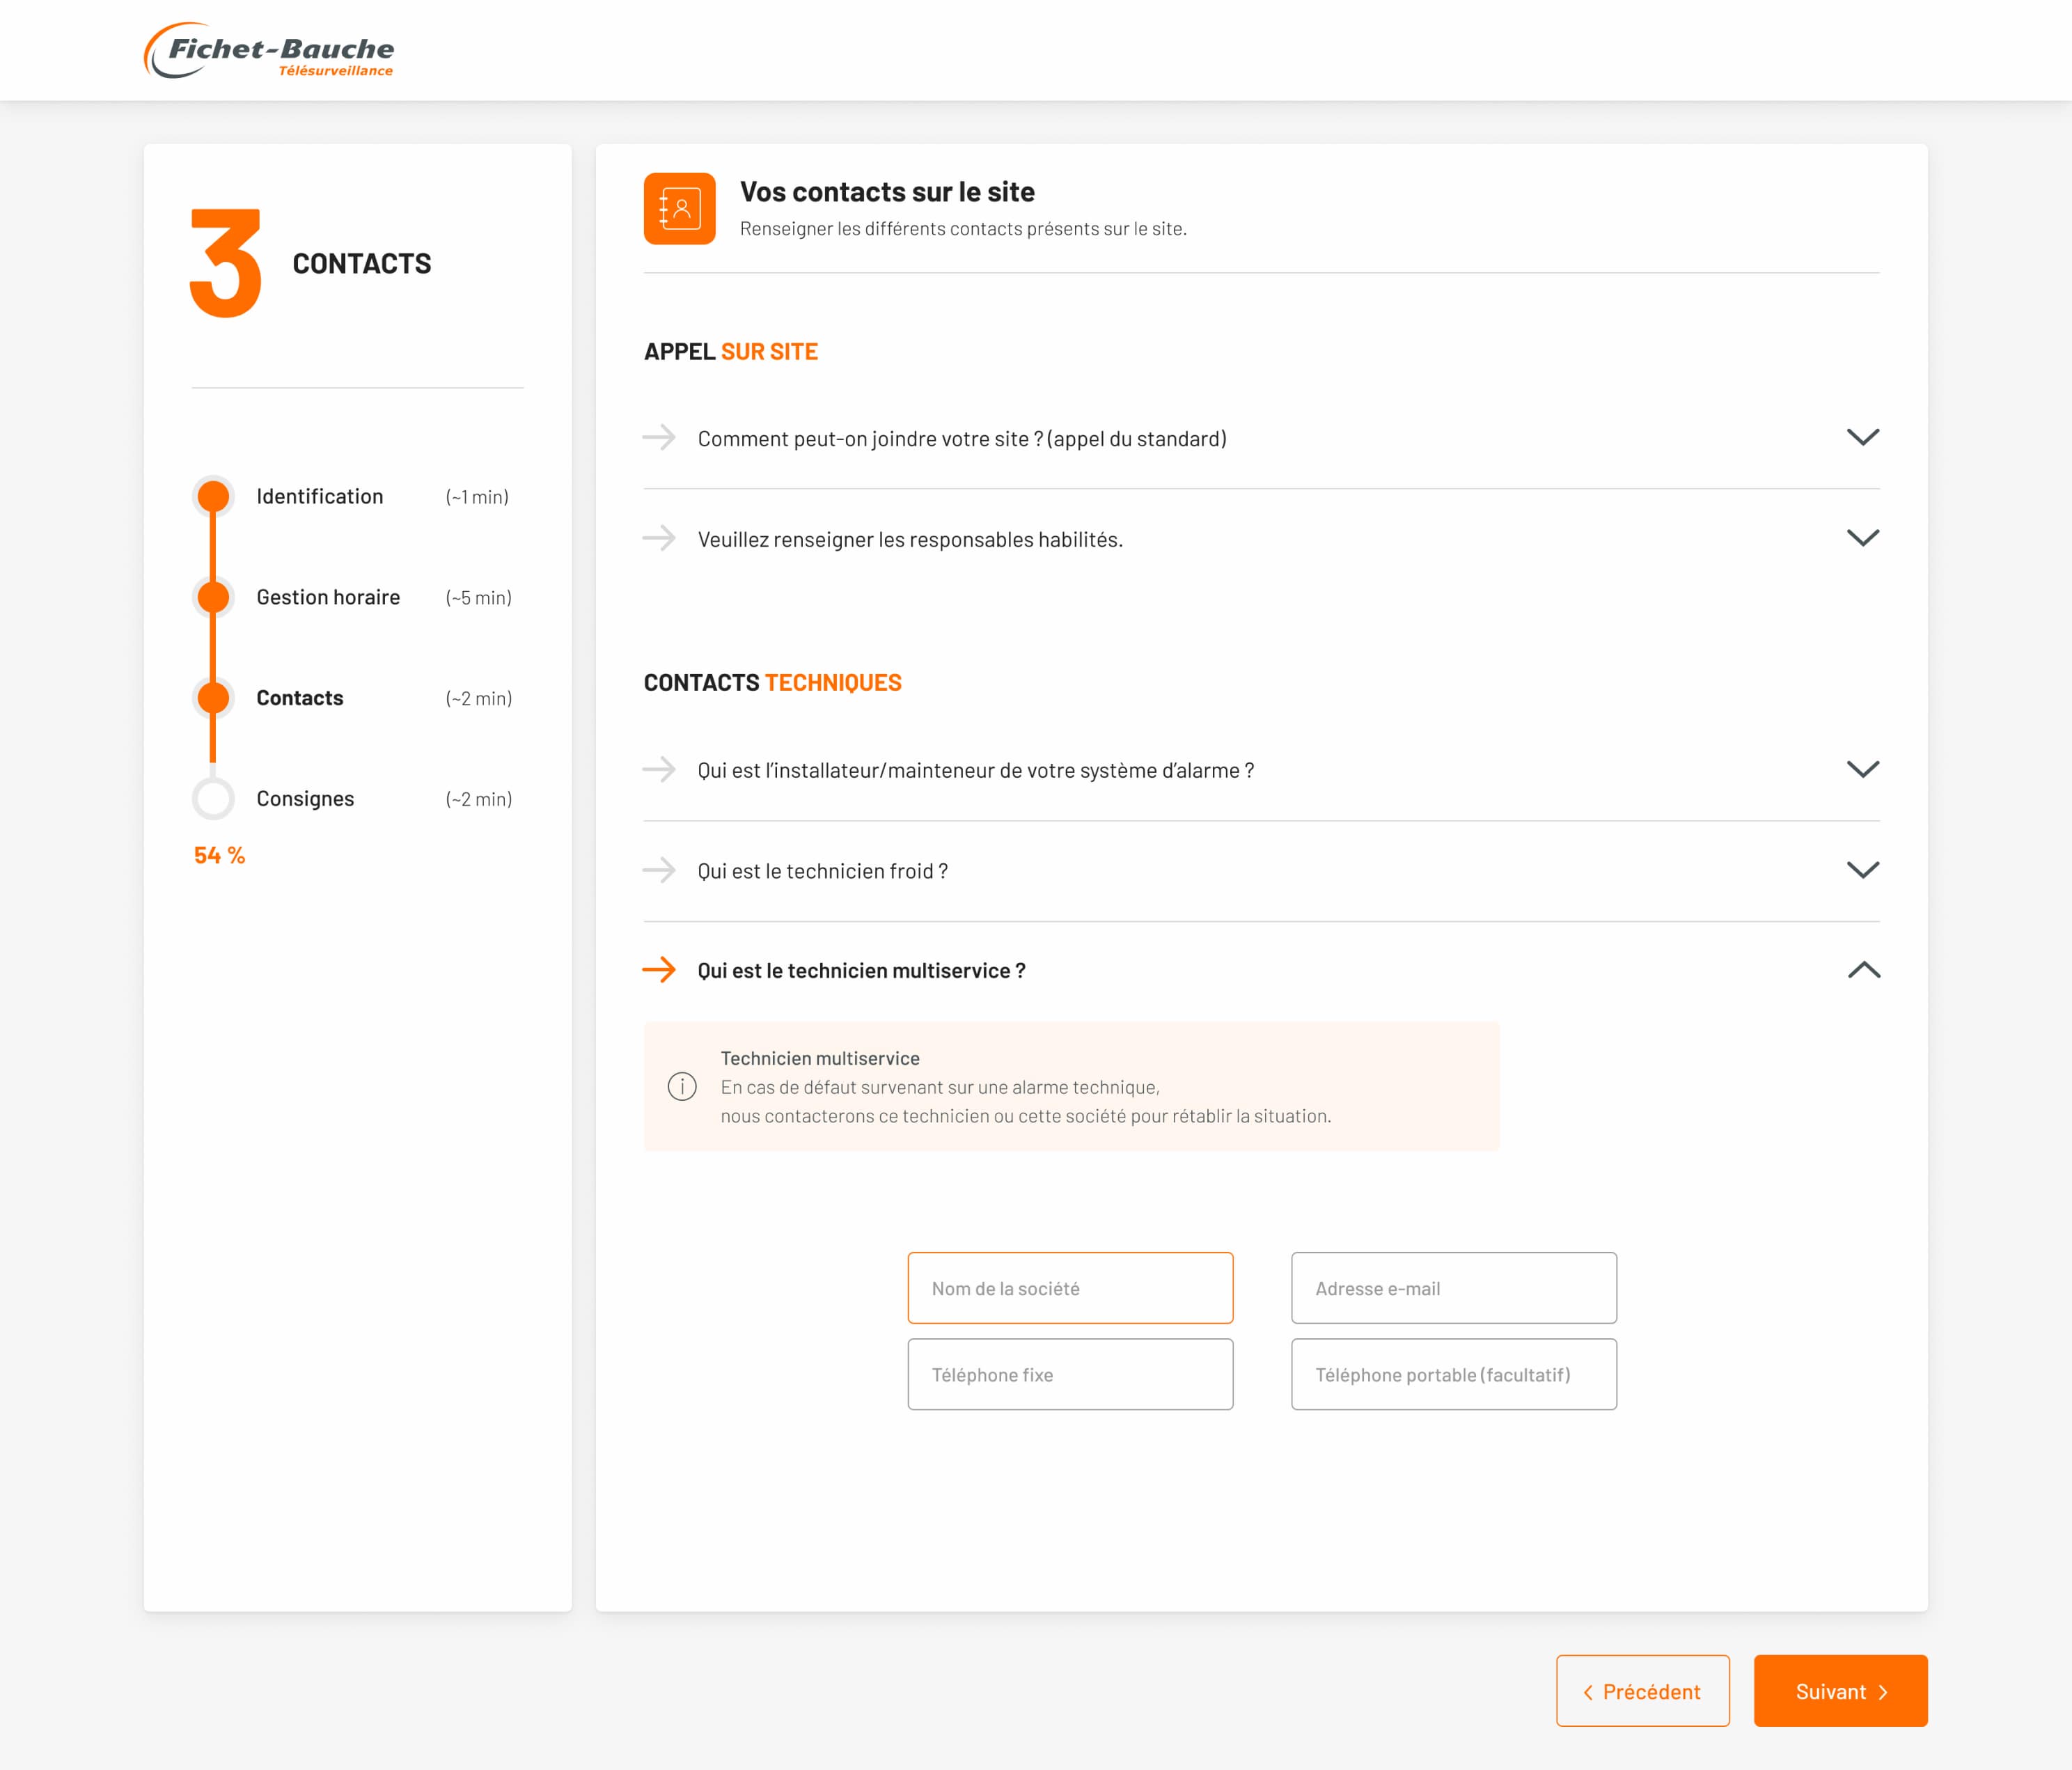
Task: Click the orange contacts address book icon
Action: point(679,208)
